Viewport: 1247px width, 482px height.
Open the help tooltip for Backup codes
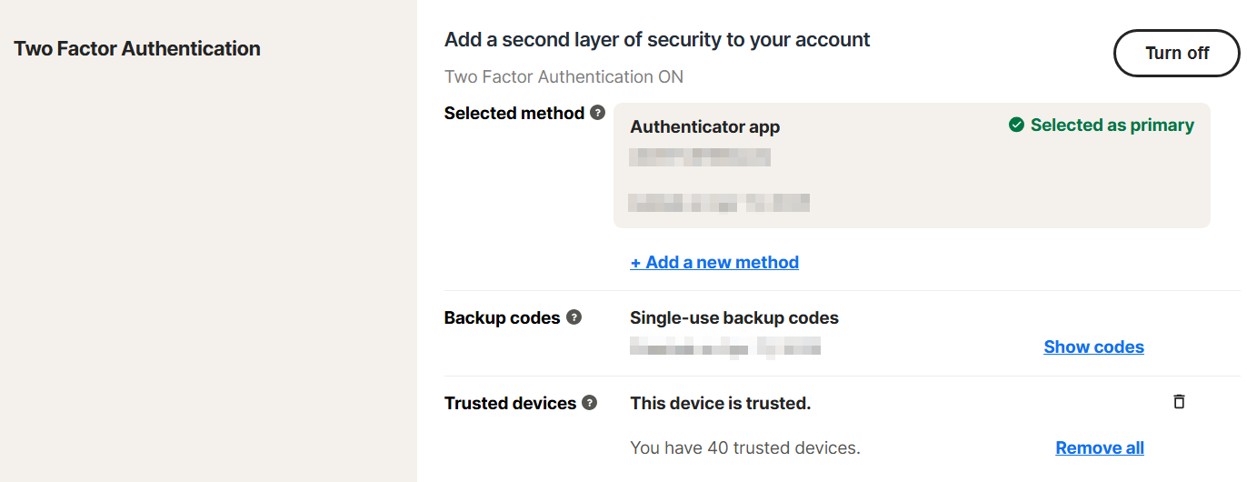(574, 317)
